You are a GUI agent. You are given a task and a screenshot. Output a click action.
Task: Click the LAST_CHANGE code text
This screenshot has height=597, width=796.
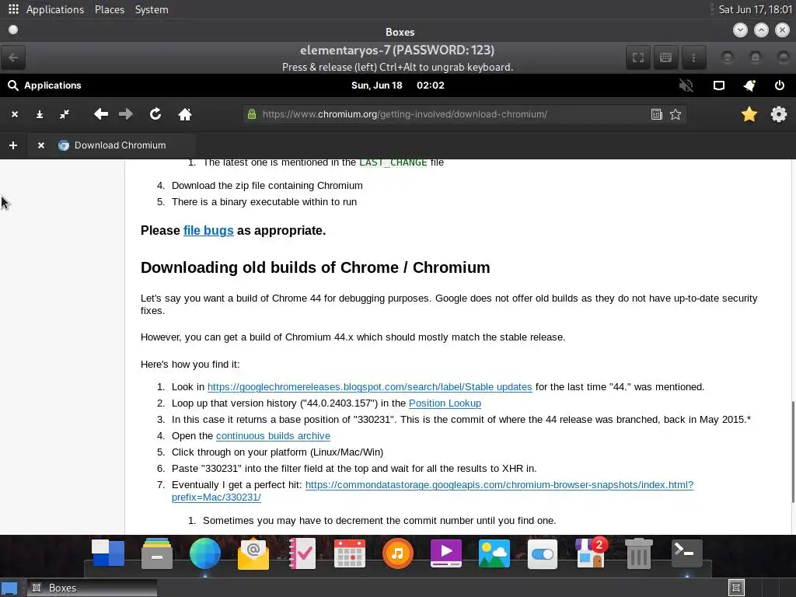click(x=393, y=162)
